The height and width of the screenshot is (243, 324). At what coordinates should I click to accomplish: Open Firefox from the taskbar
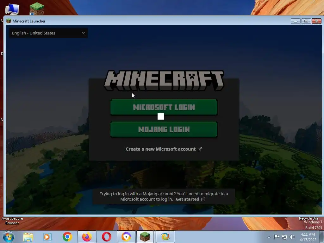(x=87, y=237)
